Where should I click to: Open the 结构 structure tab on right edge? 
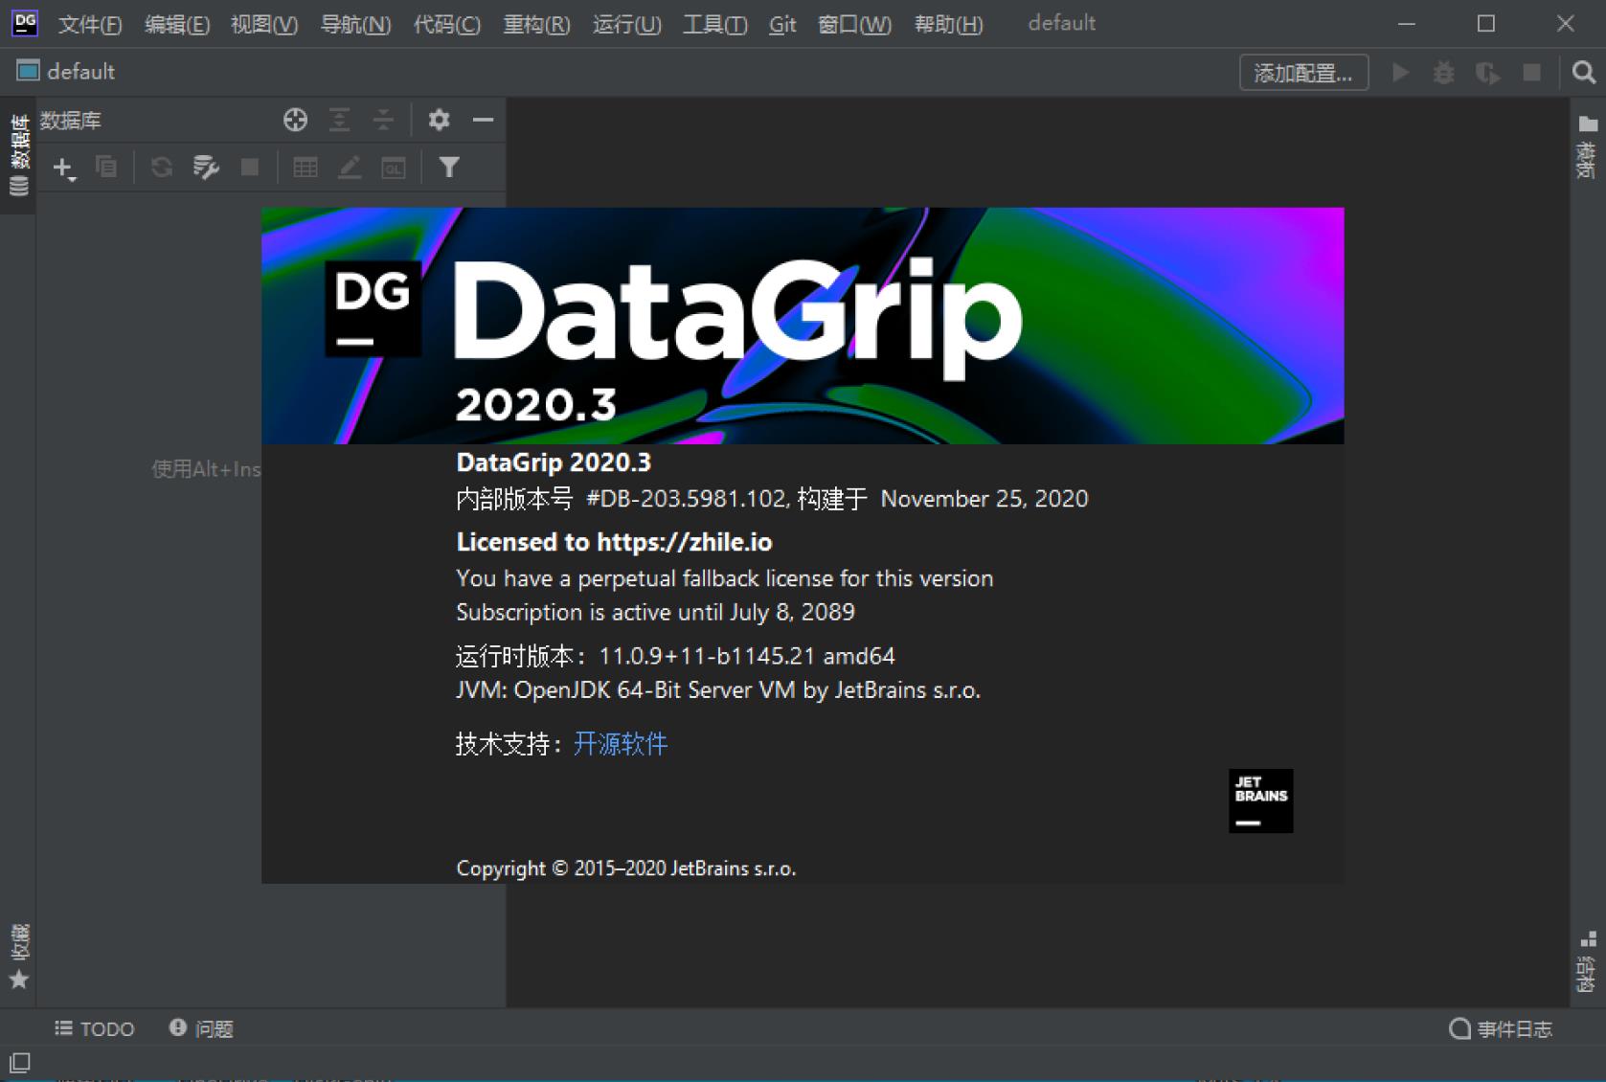coord(1588,962)
